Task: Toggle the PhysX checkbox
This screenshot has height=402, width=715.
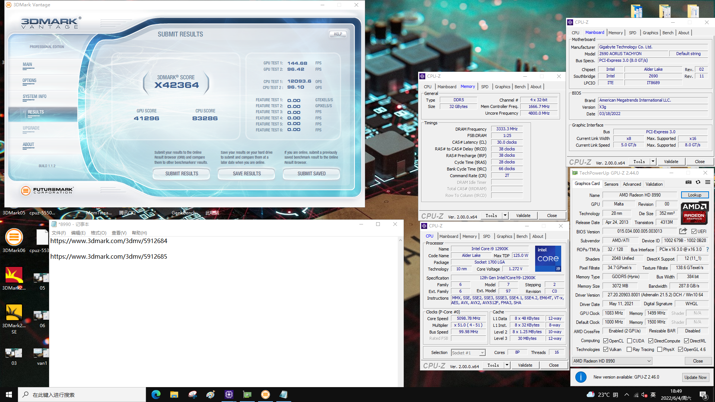Action: (660, 350)
